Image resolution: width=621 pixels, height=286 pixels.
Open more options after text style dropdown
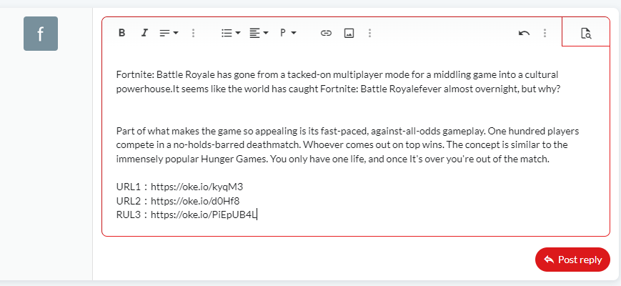[x=193, y=33]
